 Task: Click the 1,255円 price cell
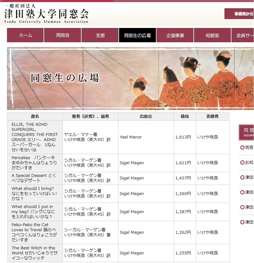click(185, 253)
